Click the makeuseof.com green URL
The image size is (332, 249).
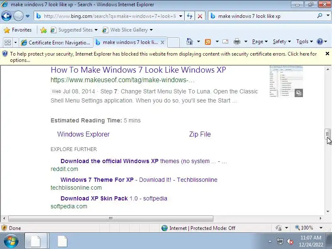click(122, 80)
